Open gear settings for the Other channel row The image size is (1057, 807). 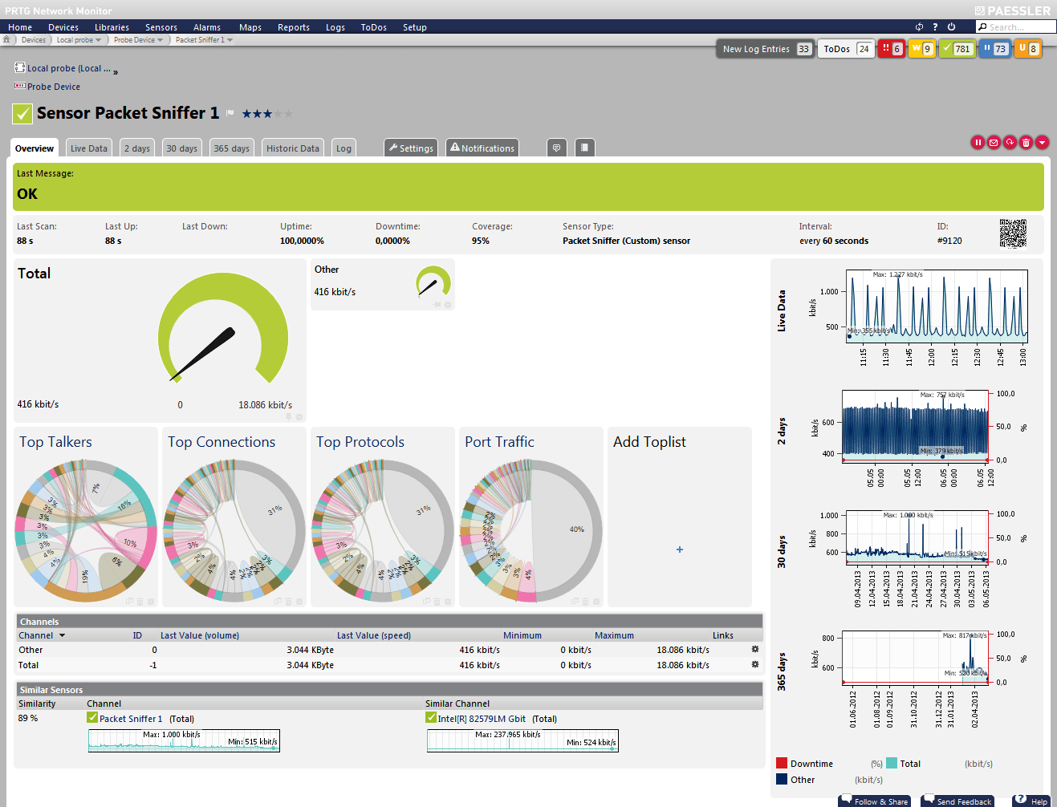click(x=754, y=649)
